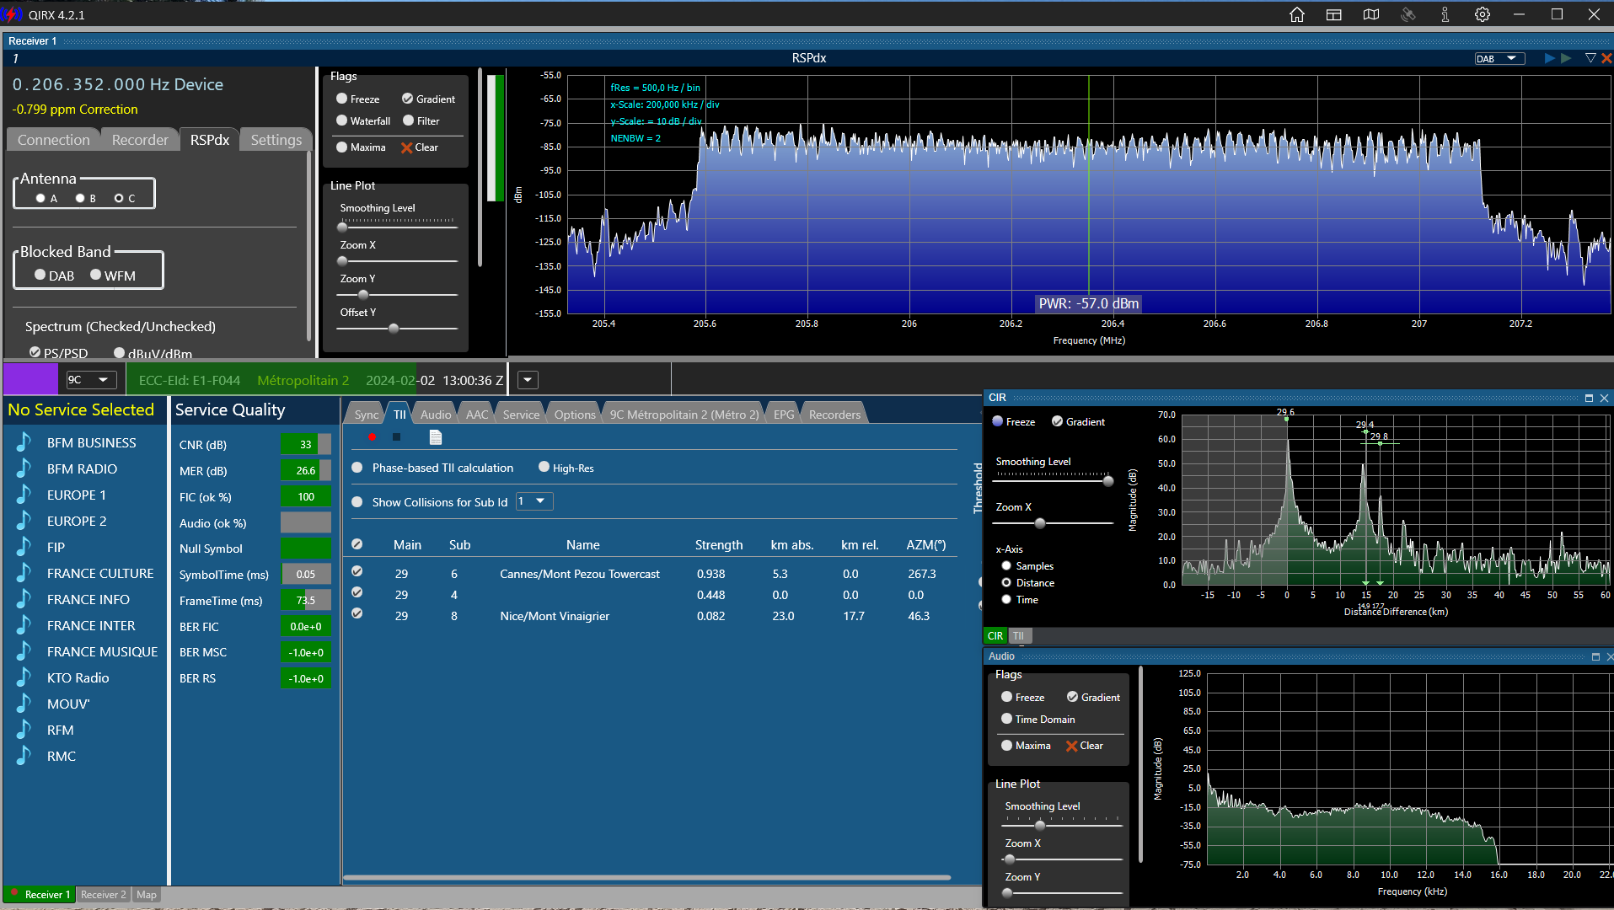Click the document icon in TII toolbar

436,436
